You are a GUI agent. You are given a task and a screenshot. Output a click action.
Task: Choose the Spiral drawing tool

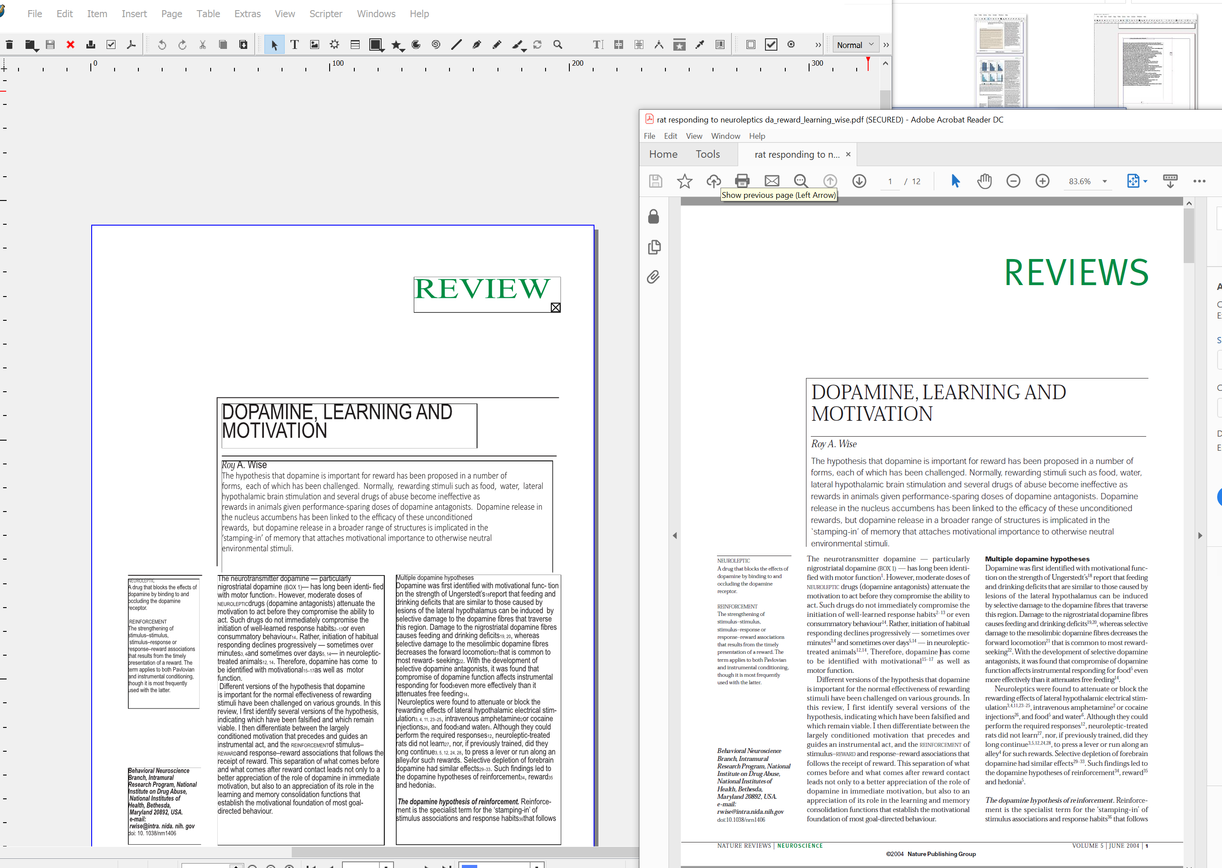coord(436,45)
